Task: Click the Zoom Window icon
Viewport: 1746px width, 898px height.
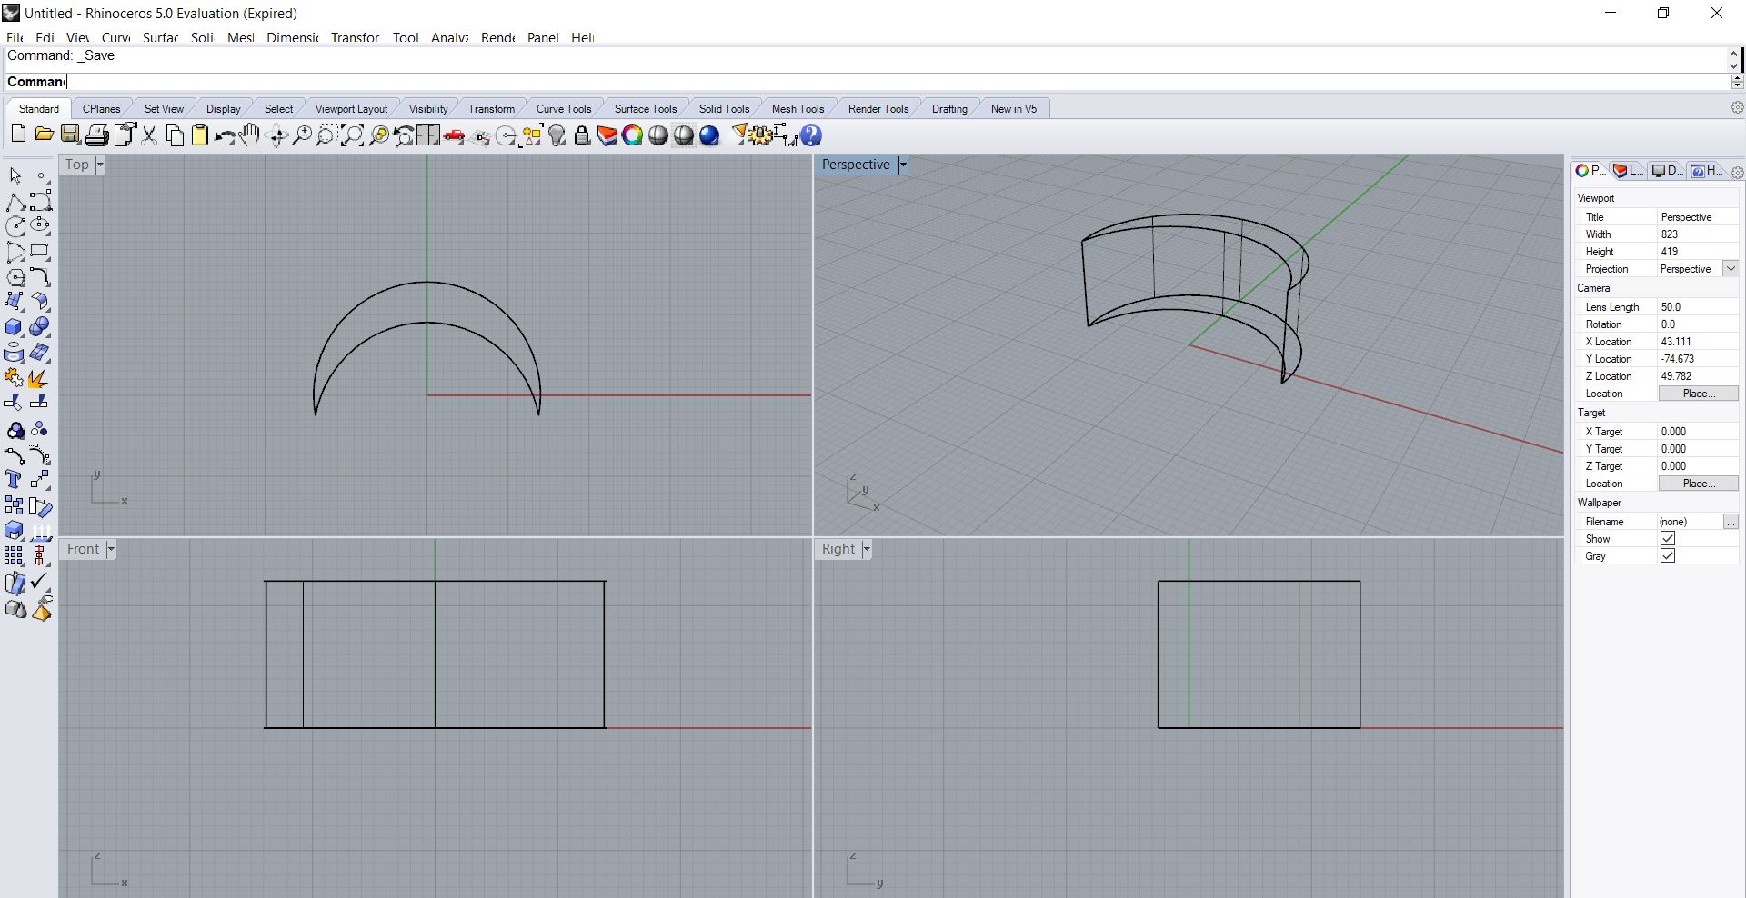Action: 326,135
